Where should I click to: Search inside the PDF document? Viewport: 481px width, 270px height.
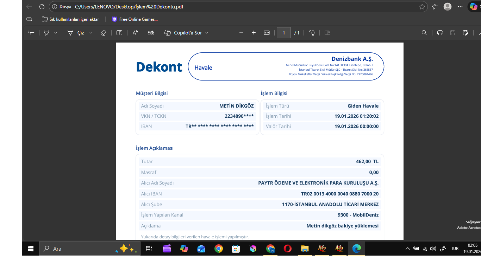[424, 33]
